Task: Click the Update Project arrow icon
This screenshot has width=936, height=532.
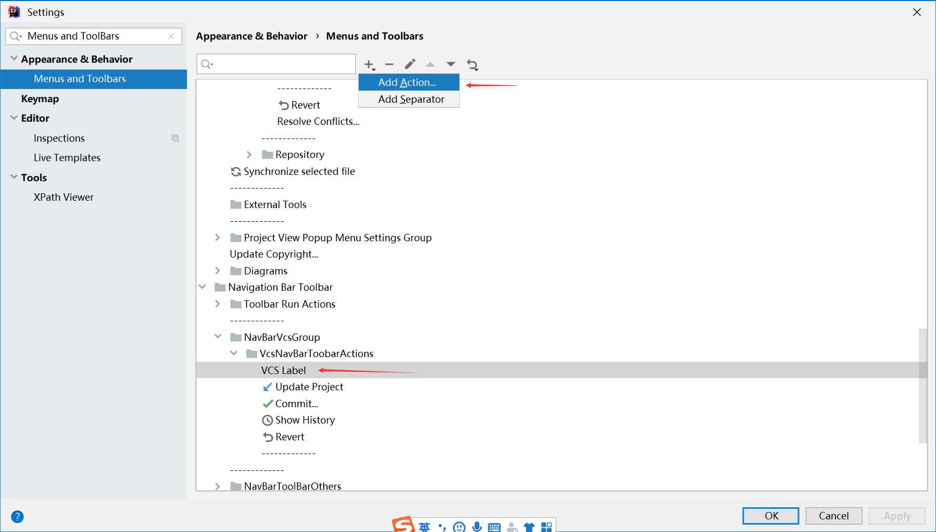Action: click(x=268, y=387)
